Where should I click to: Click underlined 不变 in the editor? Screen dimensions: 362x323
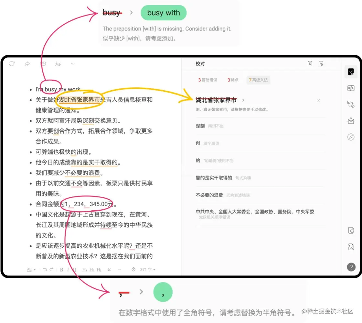(x=77, y=184)
